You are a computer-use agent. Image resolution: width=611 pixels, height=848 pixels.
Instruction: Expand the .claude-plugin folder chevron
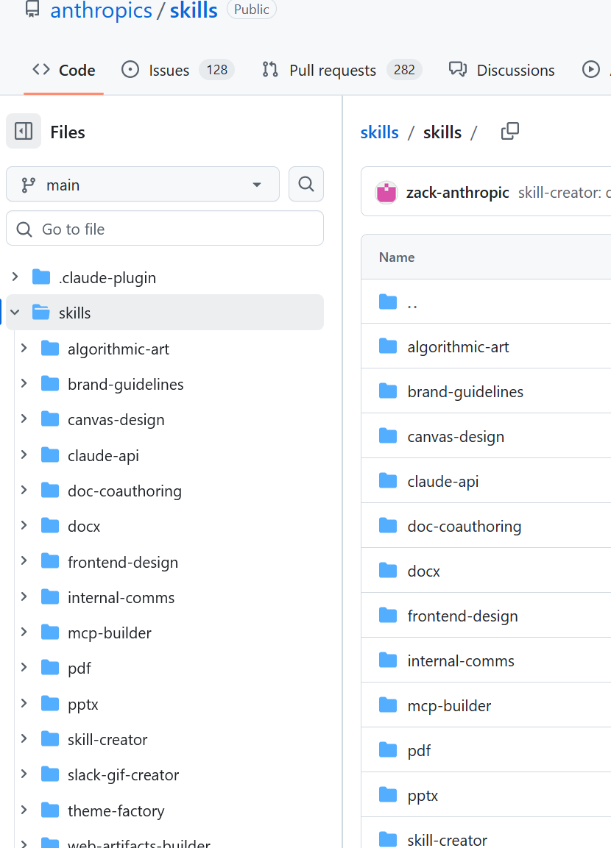15,277
